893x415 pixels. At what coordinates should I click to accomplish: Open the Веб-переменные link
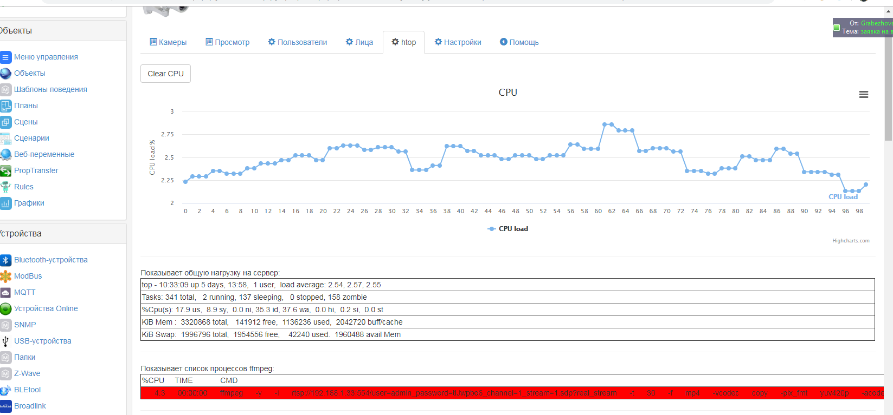(x=44, y=154)
